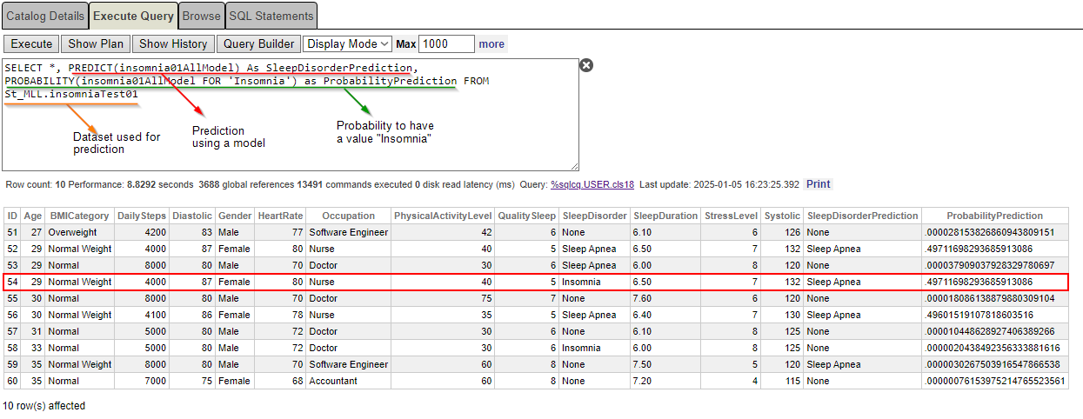Image resolution: width=1083 pixels, height=419 pixels.
Task: Click the ProbabilityPrediction column header
Action: click(x=994, y=216)
